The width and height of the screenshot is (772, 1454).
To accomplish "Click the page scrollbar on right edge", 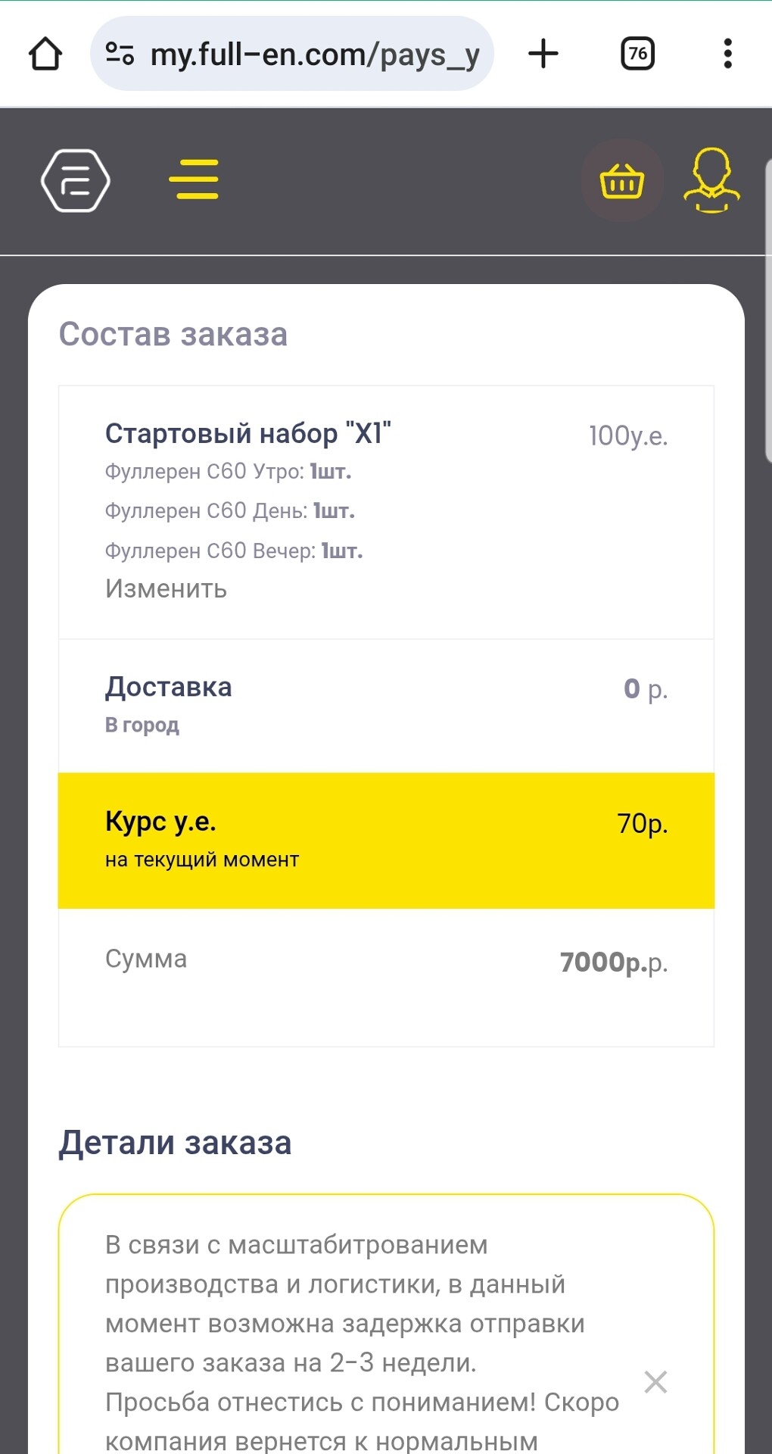I will [x=767, y=303].
